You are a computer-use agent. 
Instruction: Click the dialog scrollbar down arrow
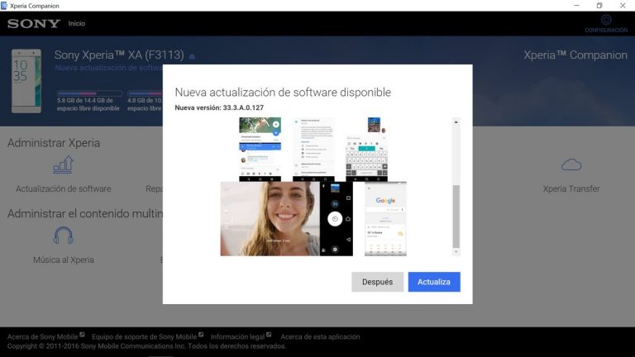click(x=456, y=251)
